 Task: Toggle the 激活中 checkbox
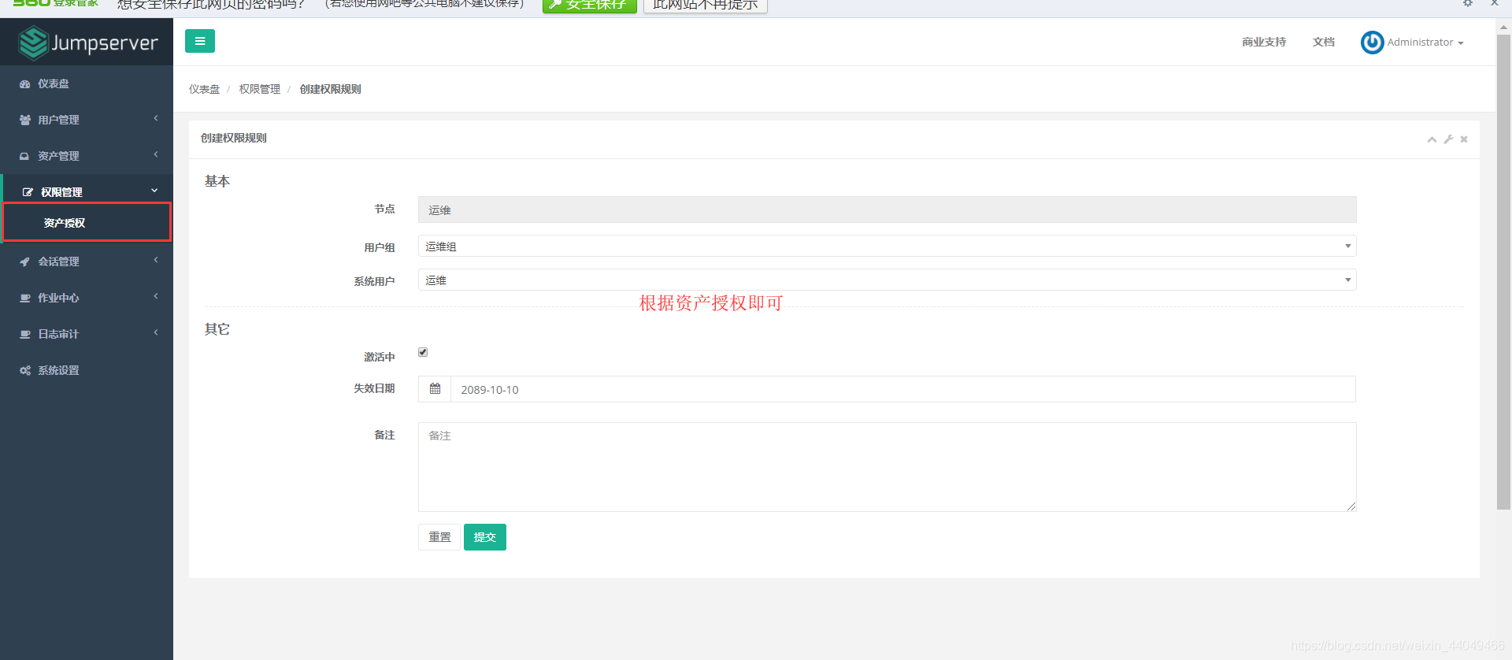423,352
